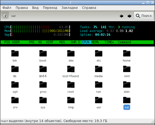Select the dev folder icon

71,53
